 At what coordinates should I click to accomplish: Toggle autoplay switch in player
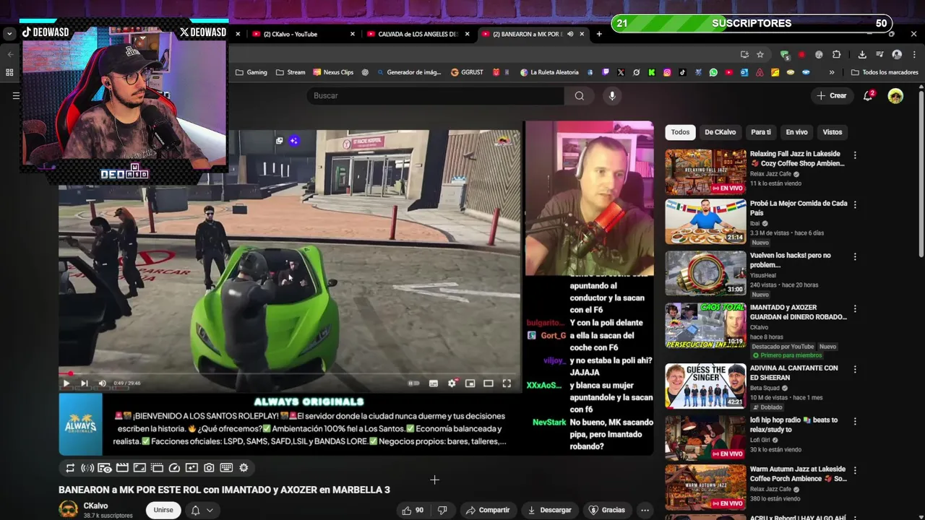point(414,383)
